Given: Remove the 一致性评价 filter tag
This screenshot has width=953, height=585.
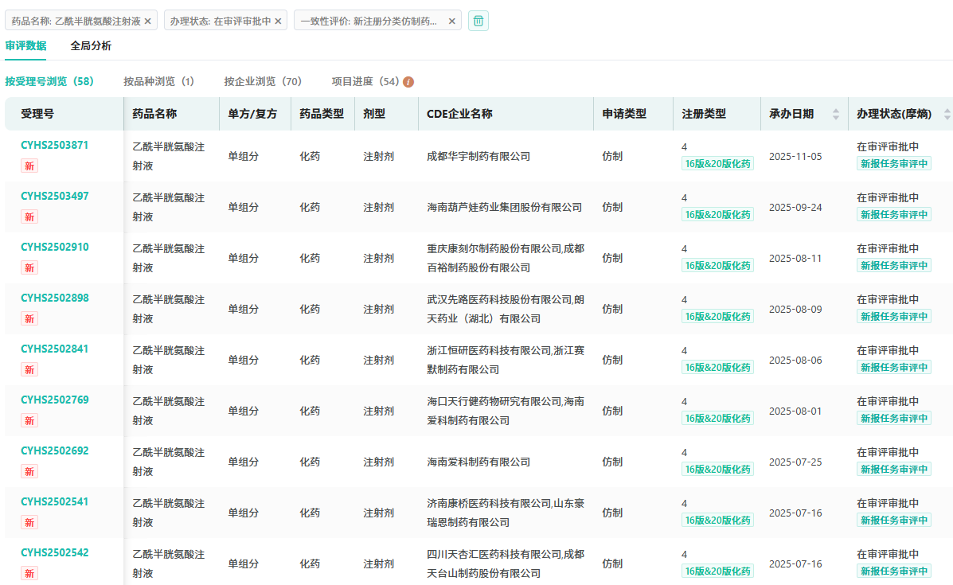Looking at the screenshot, I should [x=451, y=21].
